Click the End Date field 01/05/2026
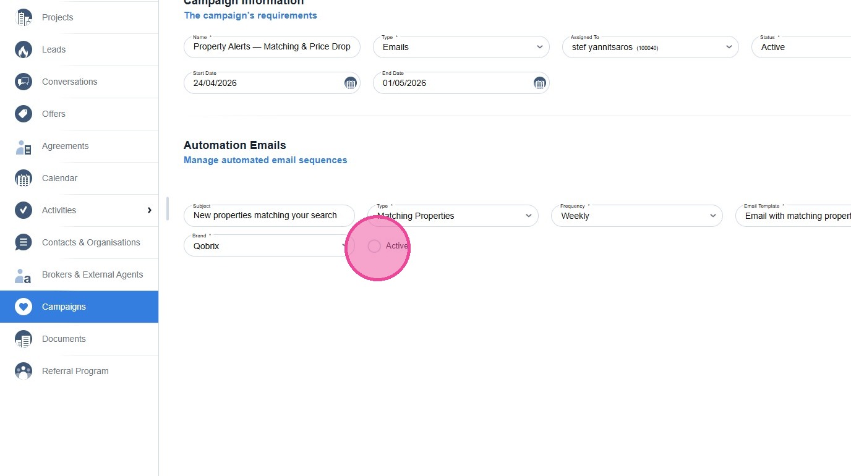The height and width of the screenshot is (476, 851). tap(461, 83)
